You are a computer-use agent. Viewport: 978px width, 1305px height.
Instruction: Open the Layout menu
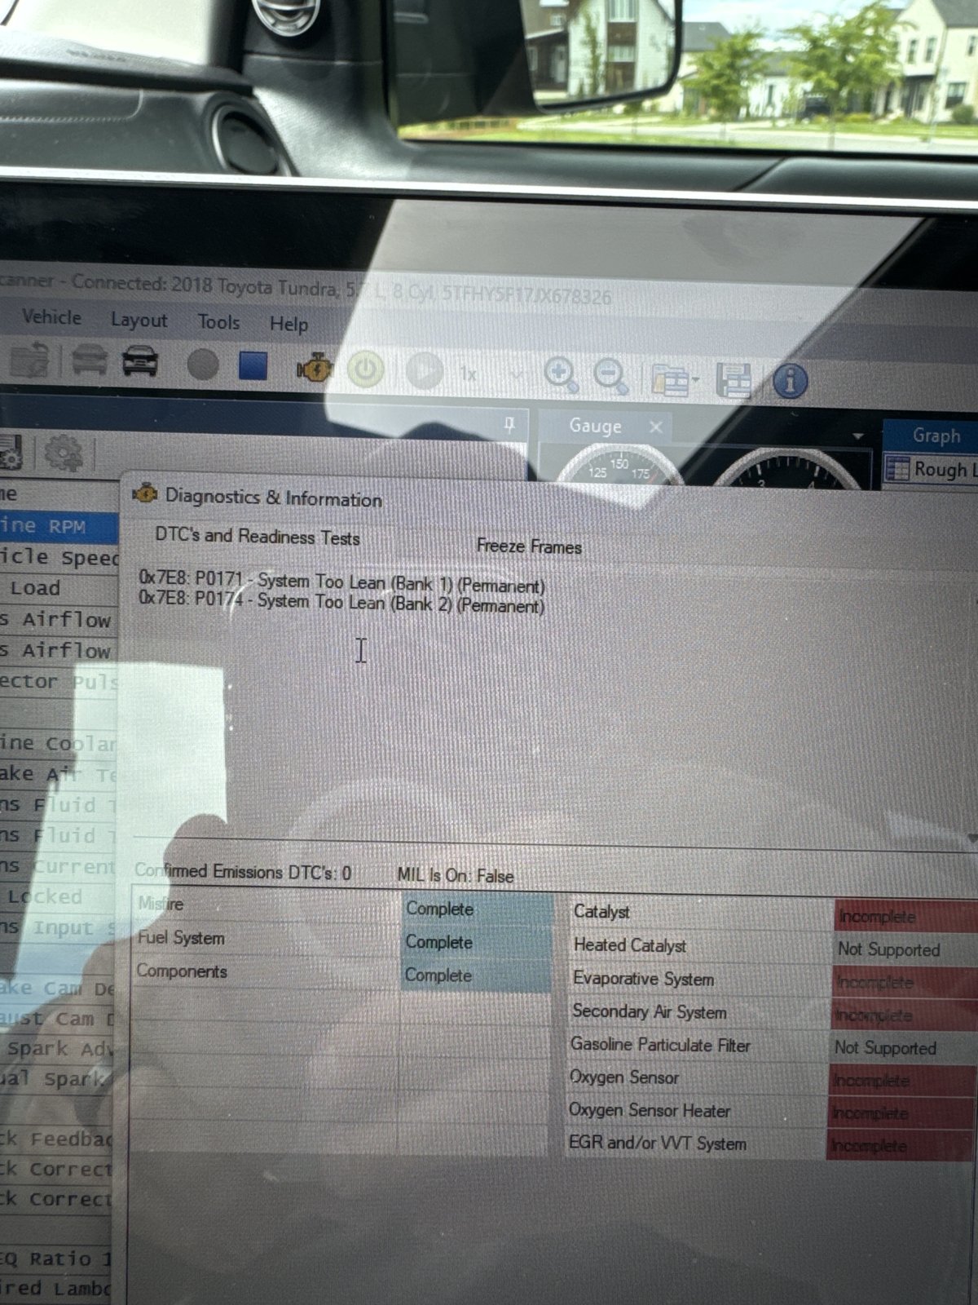(139, 320)
